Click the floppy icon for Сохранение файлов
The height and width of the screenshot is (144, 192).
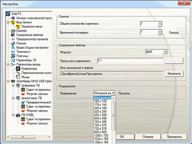pos(13,35)
